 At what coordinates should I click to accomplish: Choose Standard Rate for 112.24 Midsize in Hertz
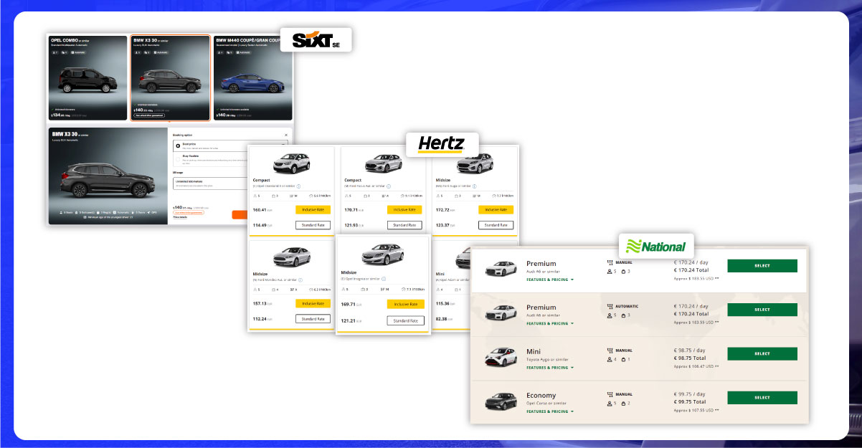(x=313, y=319)
